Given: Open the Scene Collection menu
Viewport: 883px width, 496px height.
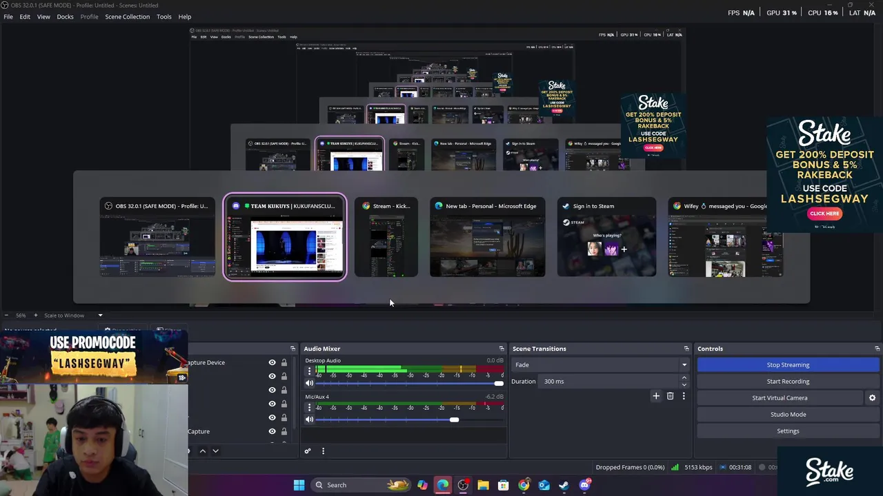Looking at the screenshot, I should (x=127, y=17).
